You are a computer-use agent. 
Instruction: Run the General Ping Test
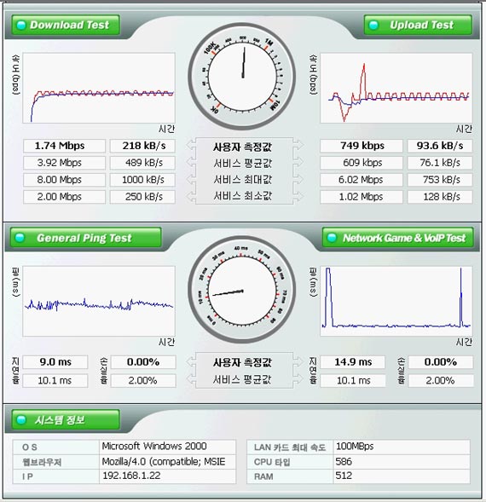tap(86, 238)
